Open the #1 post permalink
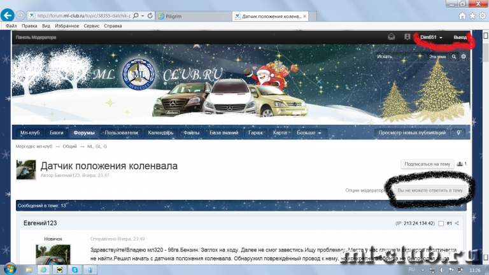This screenshot has height=275, width=489. (449, 223)
